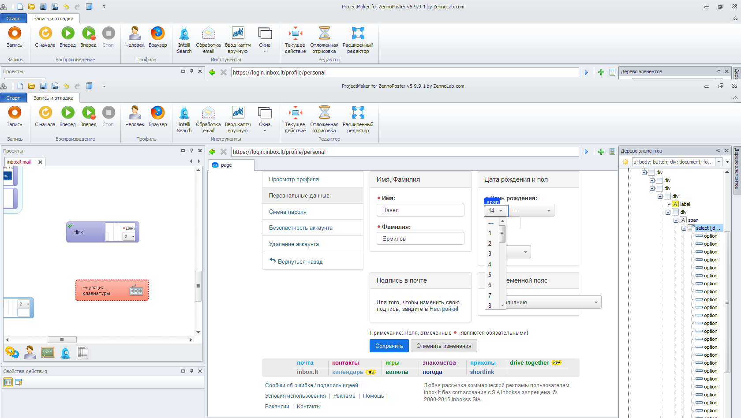Click the table grid icon below the project canvas

coord(83,352)
